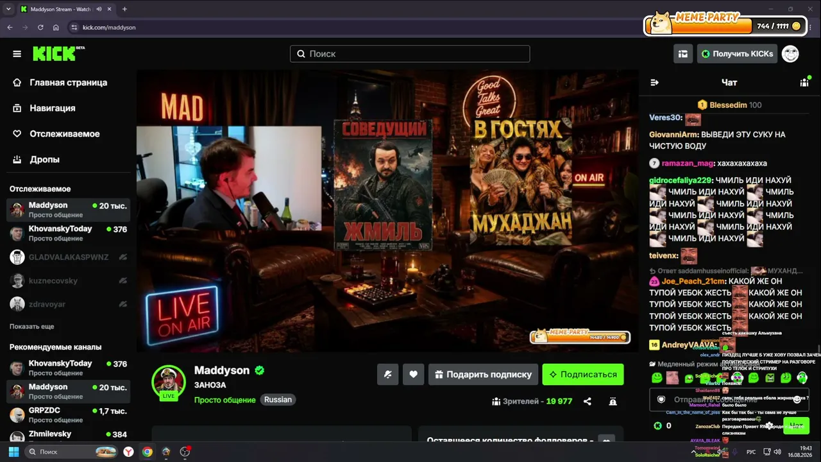Open Google Chrome from the taskbar

(148, 452)
